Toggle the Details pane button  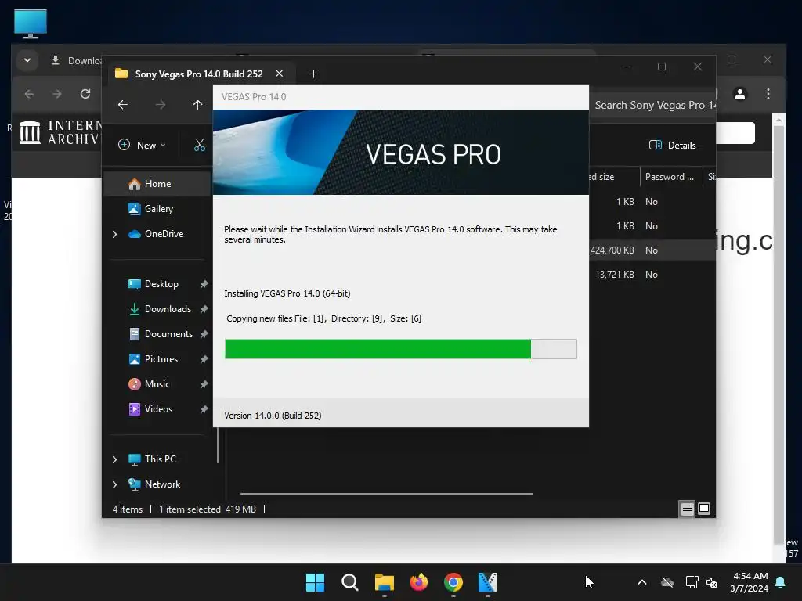pyautogui.click(x=673, y=145)
